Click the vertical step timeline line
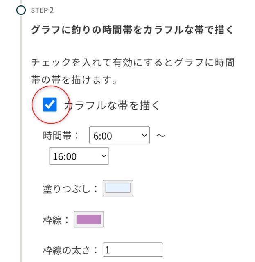This screenshot has height=262, width=255. pyautogui.click(x=21, y=143)
